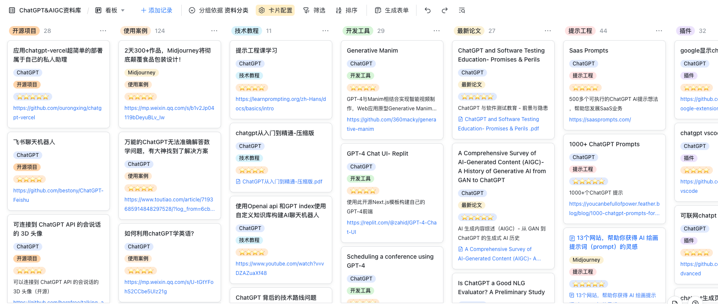Open the github.com/bestony/ChatGPT-Feishu link

58,195
